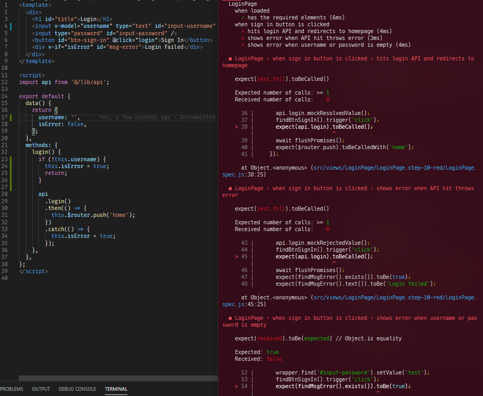The width and height of the screenshot is (483, 396).
Task: Click the '// Object.is equality' expect line
Action: (x=318, y=338)
